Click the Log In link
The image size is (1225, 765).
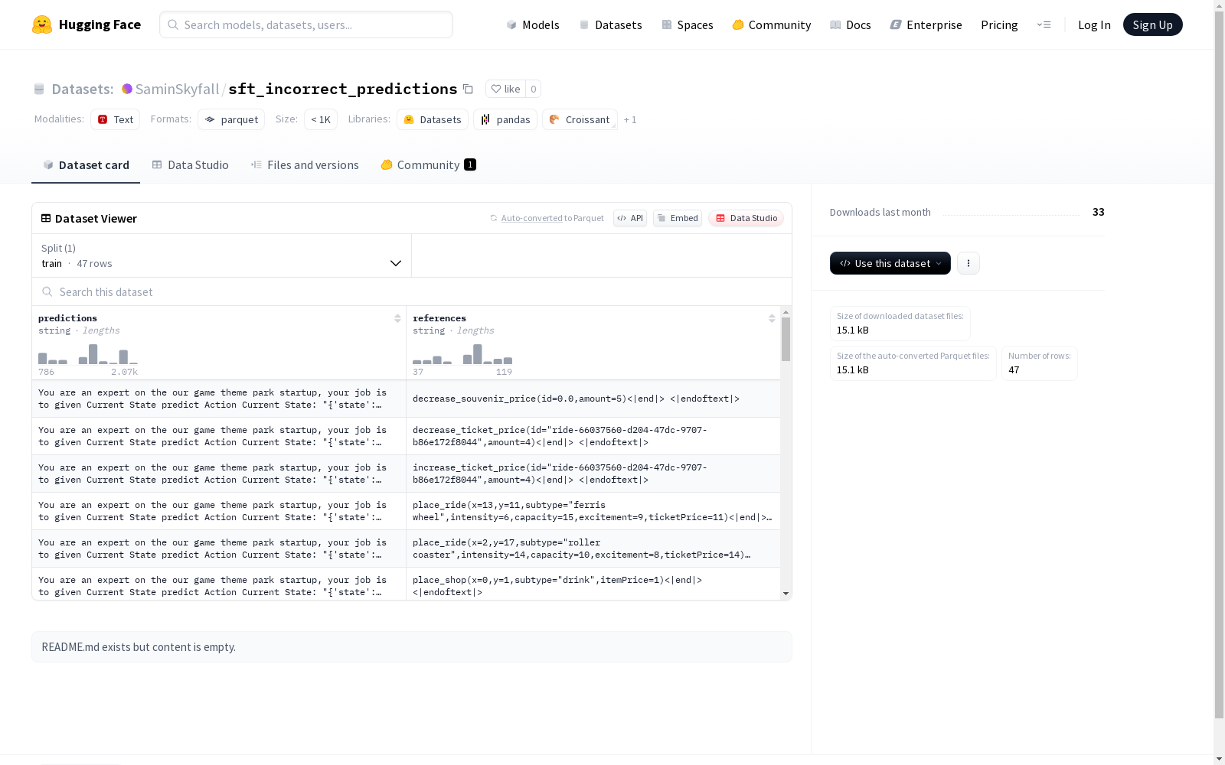tap(1094, 24)
